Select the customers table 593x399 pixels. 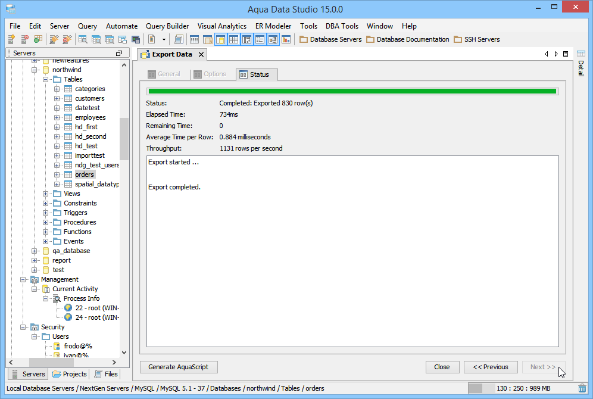coord(90,98)
